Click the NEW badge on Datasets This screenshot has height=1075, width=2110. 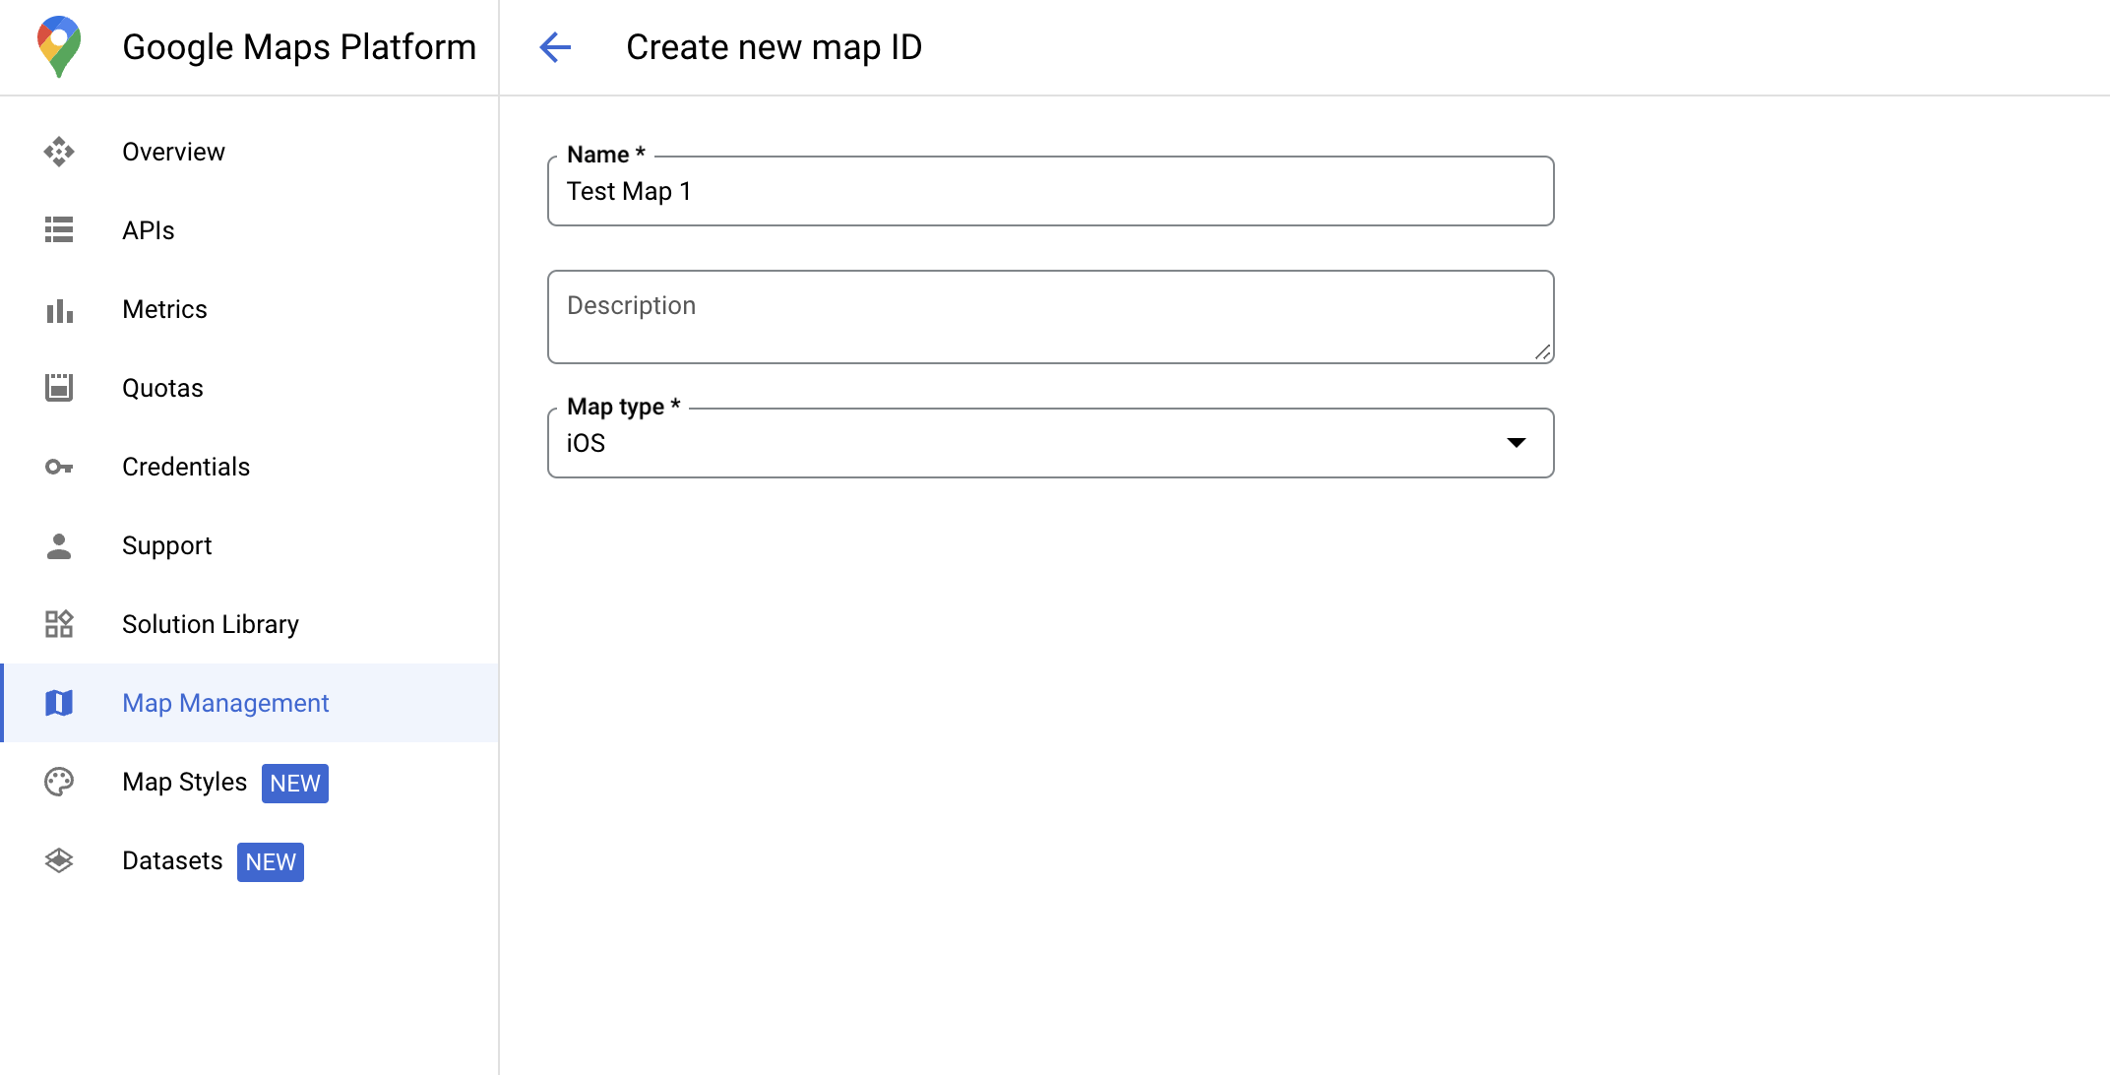point(270,861)
